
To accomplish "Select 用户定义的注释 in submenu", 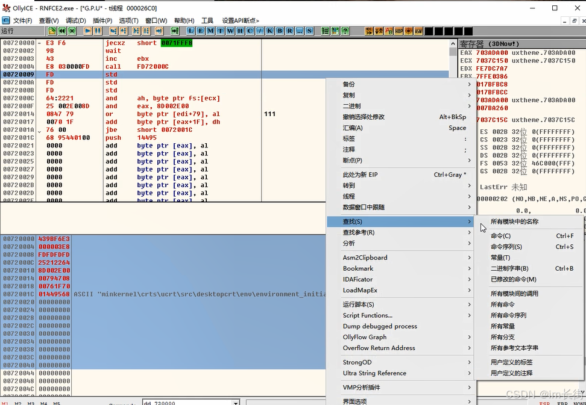I will pos(529,373).
